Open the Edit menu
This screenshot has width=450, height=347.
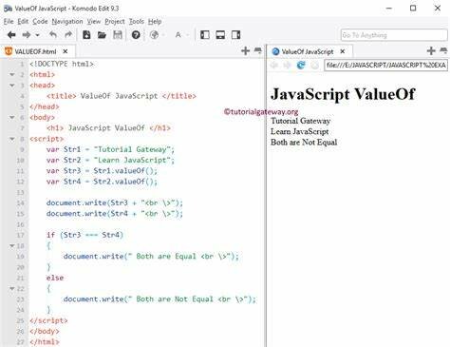click(23, 22)
